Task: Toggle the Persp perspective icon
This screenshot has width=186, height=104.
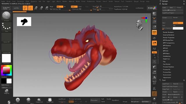Action: 154,32
